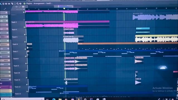Select the Track 12 header label
Viewport: 178px width, 100px height.
(18, 87)
